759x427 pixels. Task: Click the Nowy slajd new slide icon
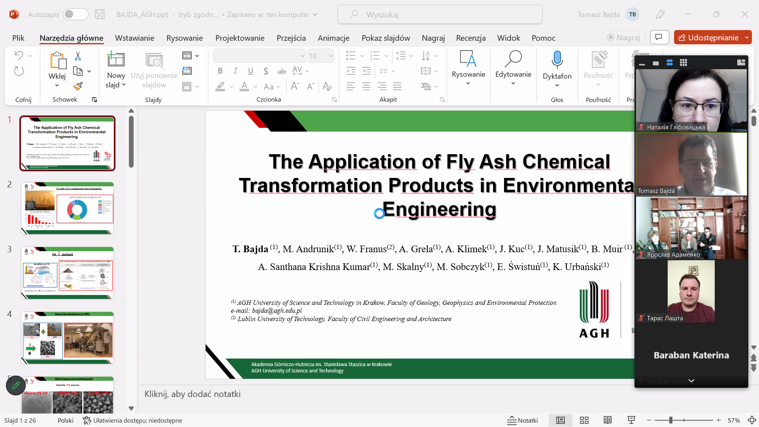116,59
